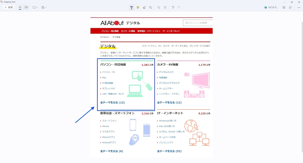Open the shapes tool
Image resolution: width=303 pixels, height=163 pixels.
[150, 7]
